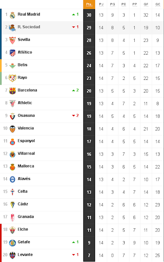
Task: Click the Barcelona crest icon
Action: point(13,91)
